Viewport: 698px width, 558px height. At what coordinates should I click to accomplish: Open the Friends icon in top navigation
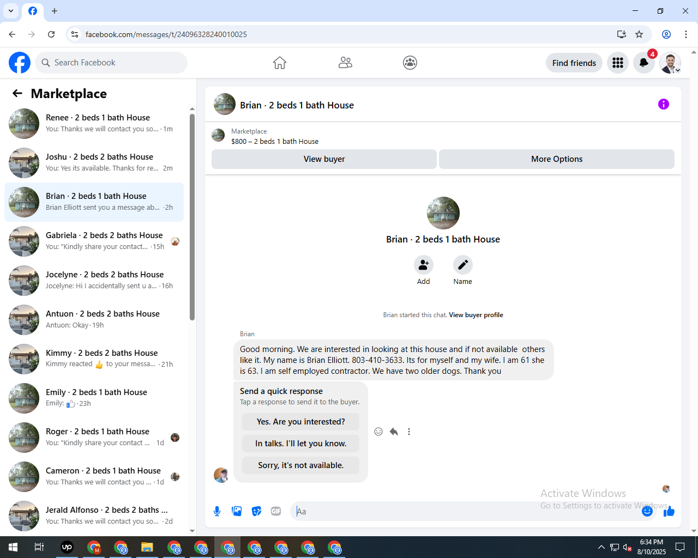(345, 63)
